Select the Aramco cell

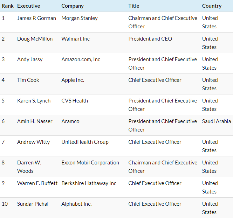coord(70,121)
